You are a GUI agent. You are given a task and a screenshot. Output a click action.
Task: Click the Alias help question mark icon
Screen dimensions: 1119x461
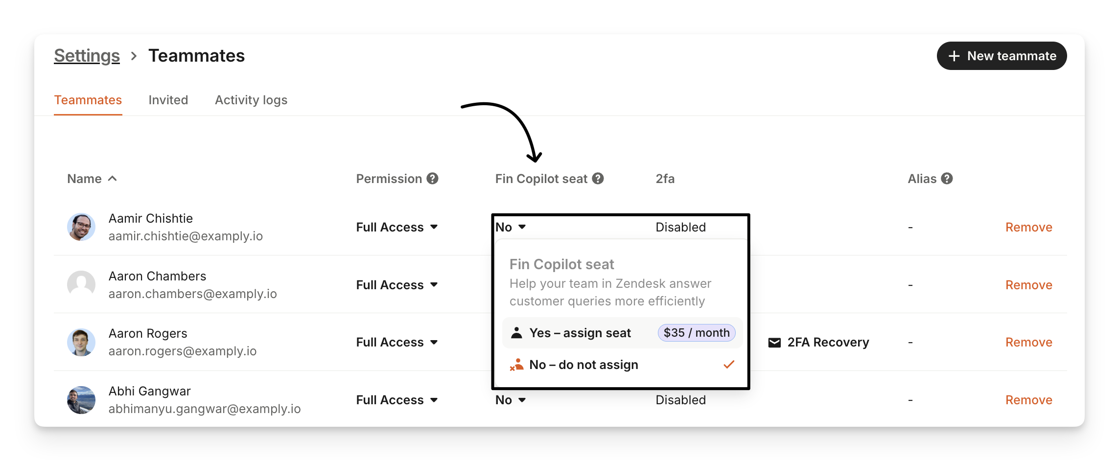point(947,179)
